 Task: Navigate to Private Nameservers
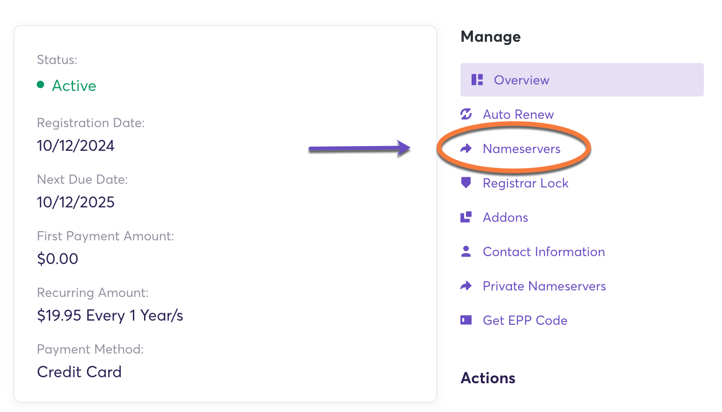tap(544, 286)
